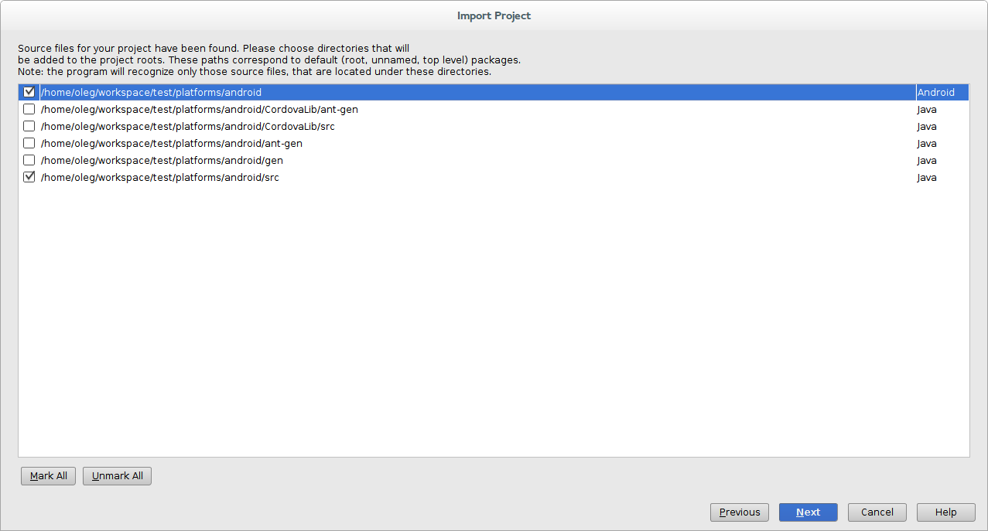Viewport: 988px width, 531px height.
Task: Proceed with the Next button
Action: pyautogui.click(x=809, y=512)
